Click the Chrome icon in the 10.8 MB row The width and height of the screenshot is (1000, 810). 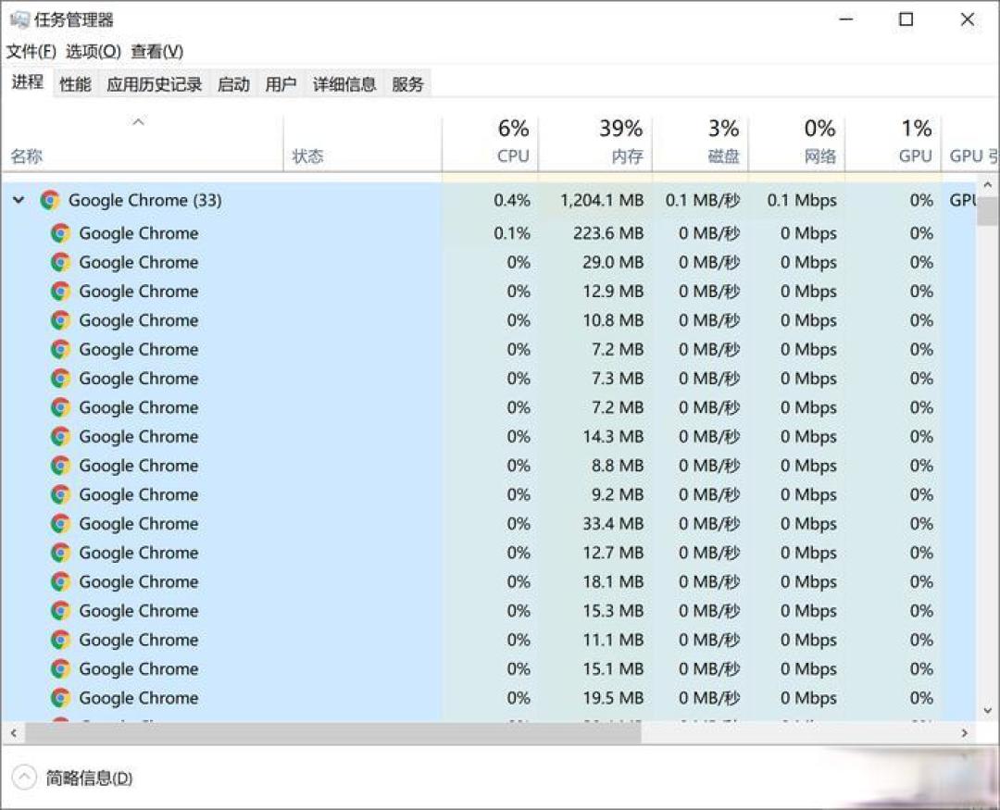[x=60, y=320]
